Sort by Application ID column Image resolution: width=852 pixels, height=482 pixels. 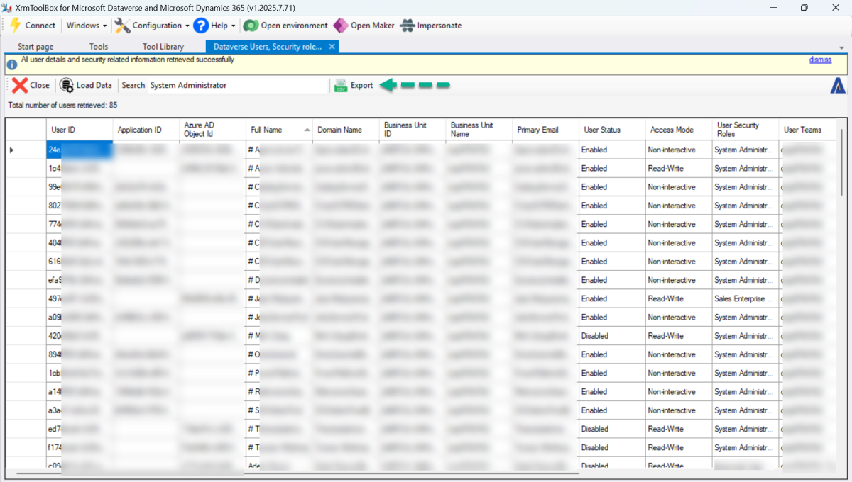(146, 130)
